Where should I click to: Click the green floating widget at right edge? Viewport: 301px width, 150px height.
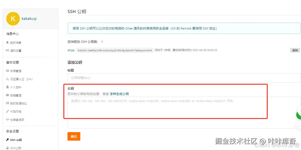click(x=299, y=115)
